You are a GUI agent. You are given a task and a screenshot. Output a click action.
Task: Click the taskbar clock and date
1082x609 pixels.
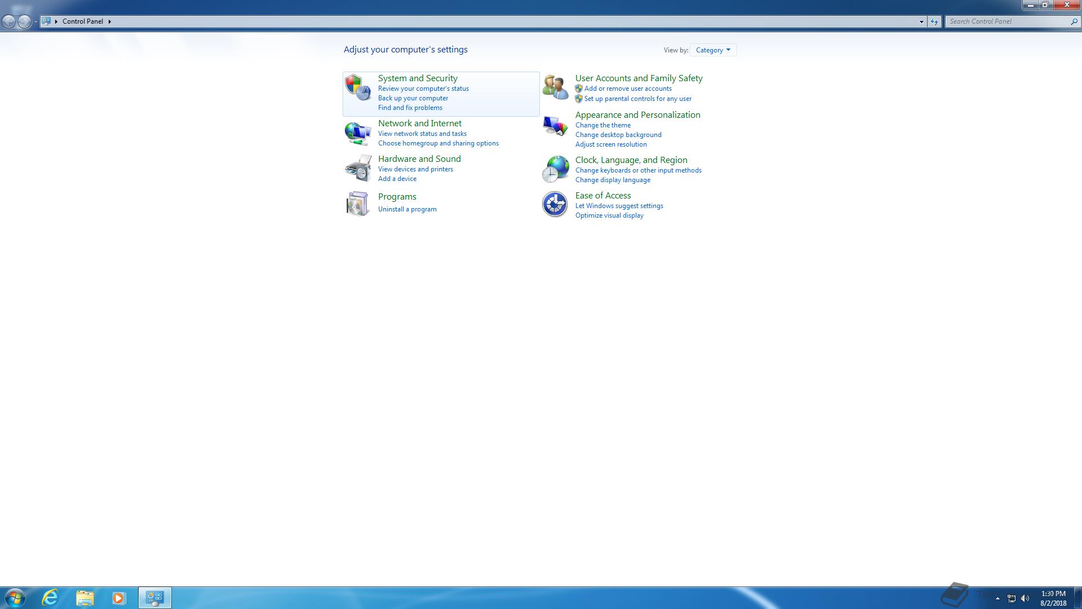coord(1053,598)
